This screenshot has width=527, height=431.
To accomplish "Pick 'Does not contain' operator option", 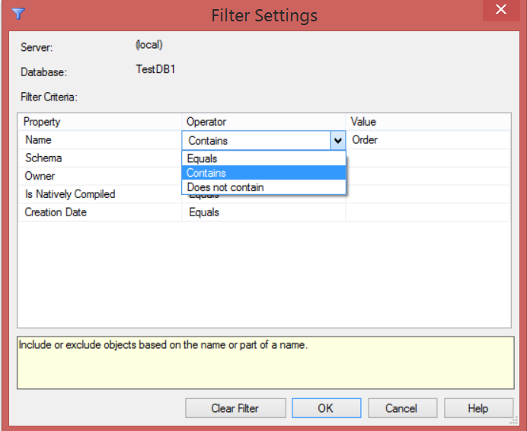I will [x=225, y=187].
